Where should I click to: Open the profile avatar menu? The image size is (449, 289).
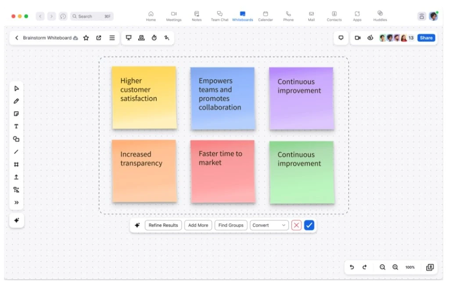click(x=434, y=16)
